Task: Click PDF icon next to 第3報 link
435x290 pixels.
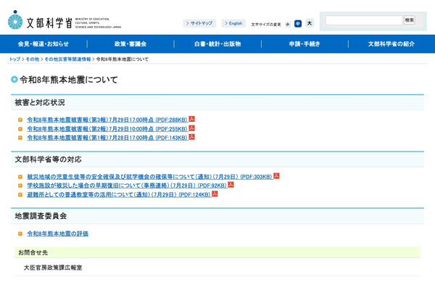Action: (x=191, y=119)
